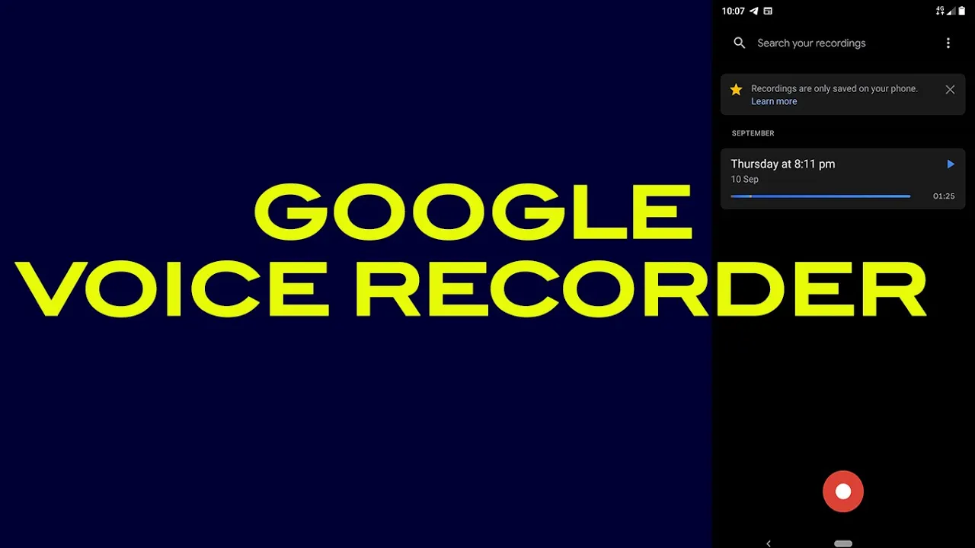The image size is (975, 548).
Task: Play the Thursday at 8:11 pm recording
Action: pos(951,164)
